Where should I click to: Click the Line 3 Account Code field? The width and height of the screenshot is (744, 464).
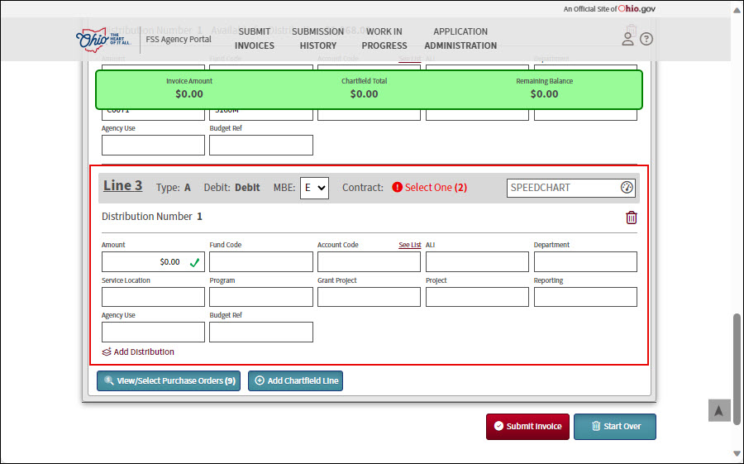369,262
